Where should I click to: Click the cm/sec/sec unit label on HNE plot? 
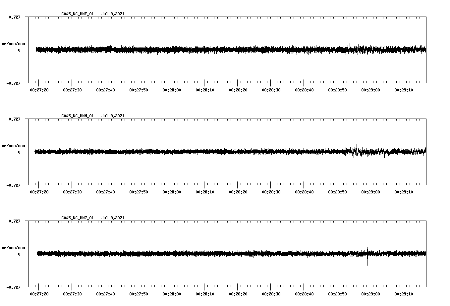tap(14, 44)
